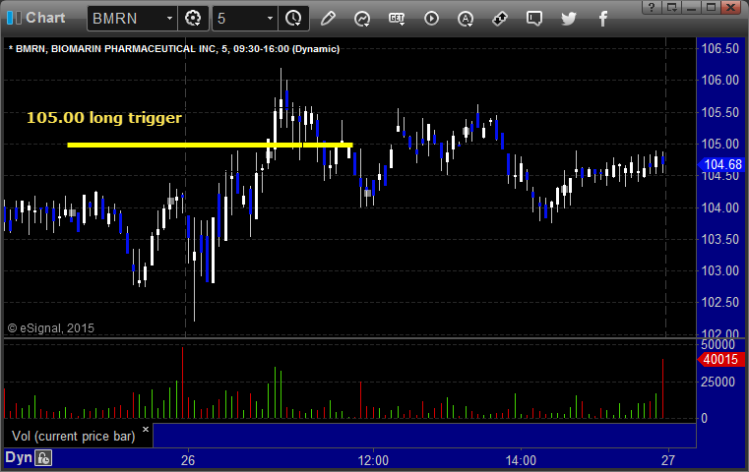Click the BMRN BIOMARIN PHARMACEUTICAL chart title
749x472 pixels.
tap(174, 49)
